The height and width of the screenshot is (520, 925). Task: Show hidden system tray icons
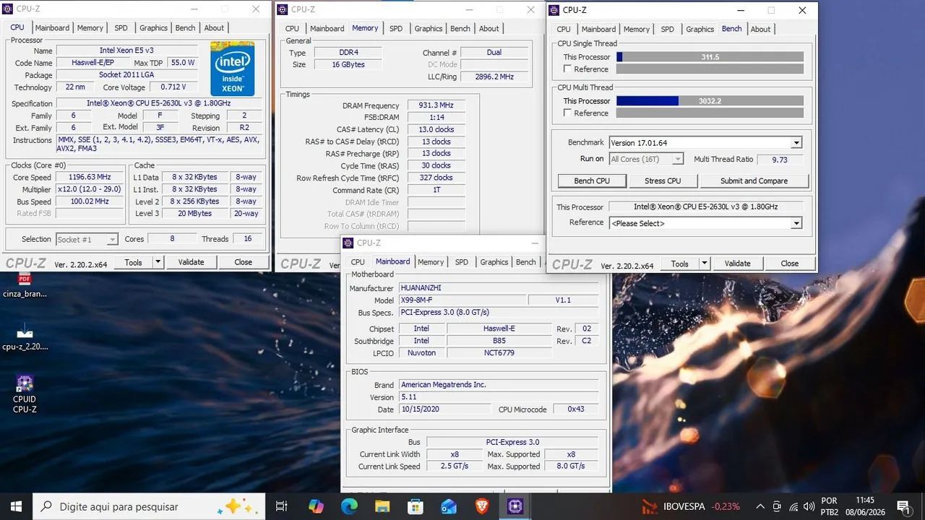(x=760, y=506)
